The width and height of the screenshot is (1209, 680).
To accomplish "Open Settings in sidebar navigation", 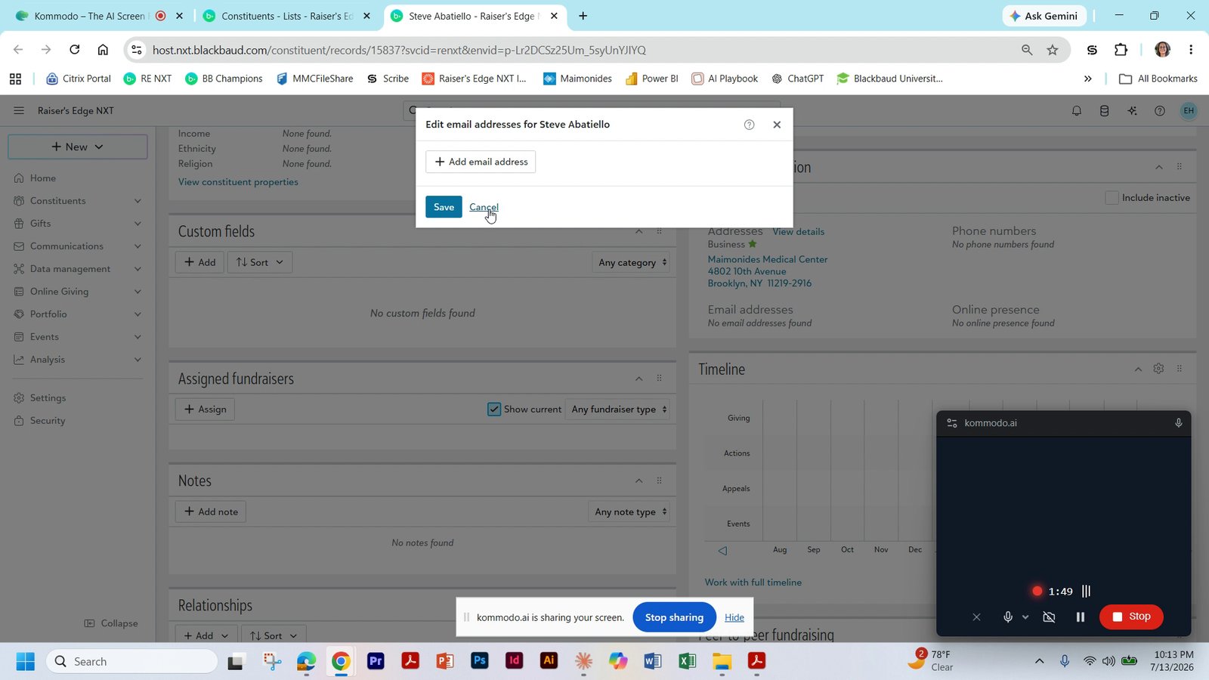I will click(x=48, y=398).
